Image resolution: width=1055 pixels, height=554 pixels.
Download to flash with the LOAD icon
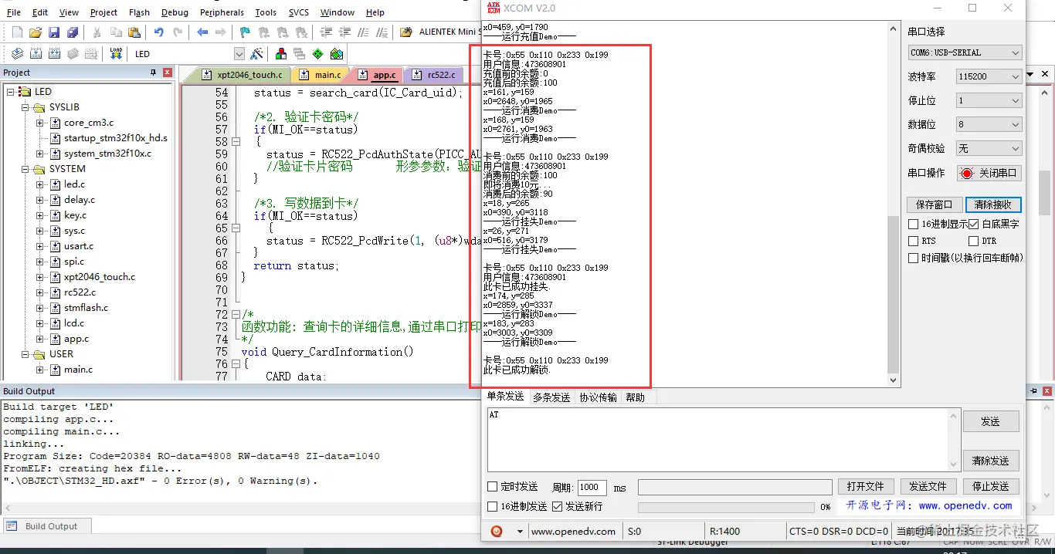point(116,54)
